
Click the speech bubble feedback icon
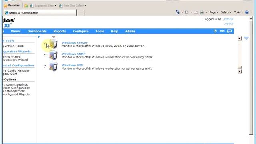(229, 31)
